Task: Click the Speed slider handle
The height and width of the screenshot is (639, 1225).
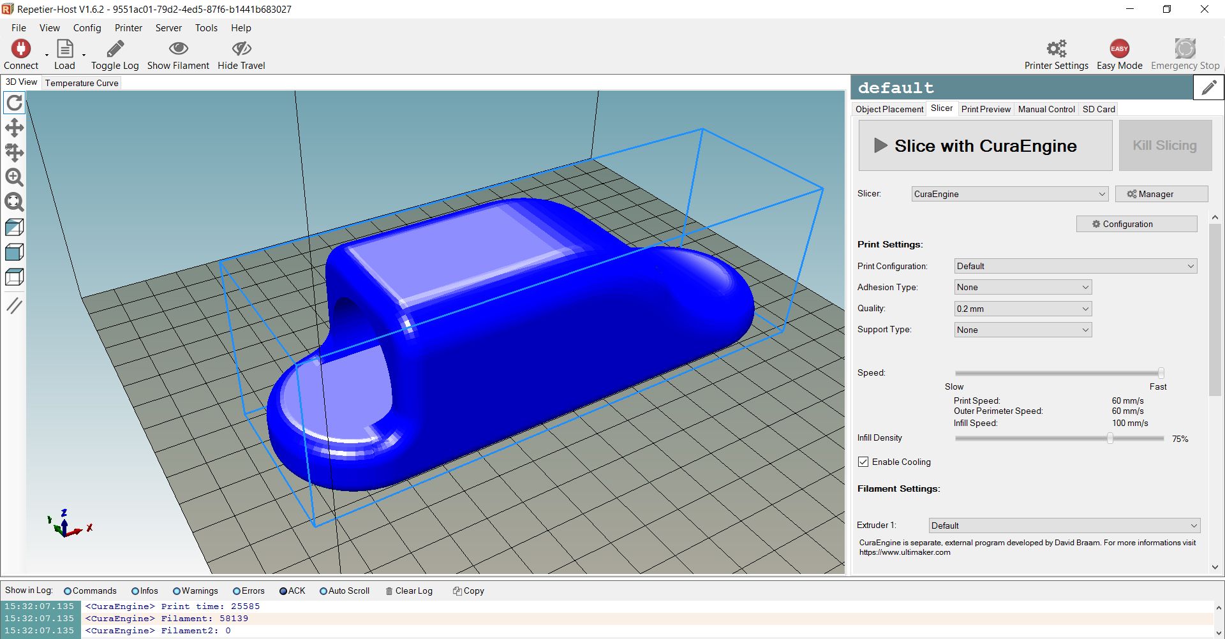Action: [1161, 373]
